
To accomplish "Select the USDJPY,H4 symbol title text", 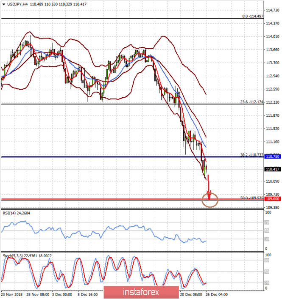I will click(17, 4).
